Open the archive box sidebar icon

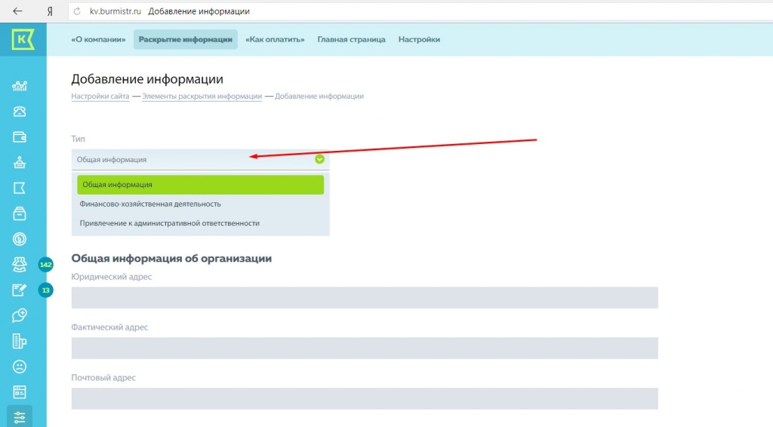[x=20, y=213]
